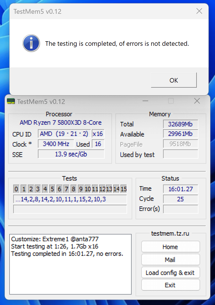Image resolution: width=215 pixels, height=305 pixels.
Task: Click the log line Customize: Extreme1 @anta777
Action: [x=55, y=239]
